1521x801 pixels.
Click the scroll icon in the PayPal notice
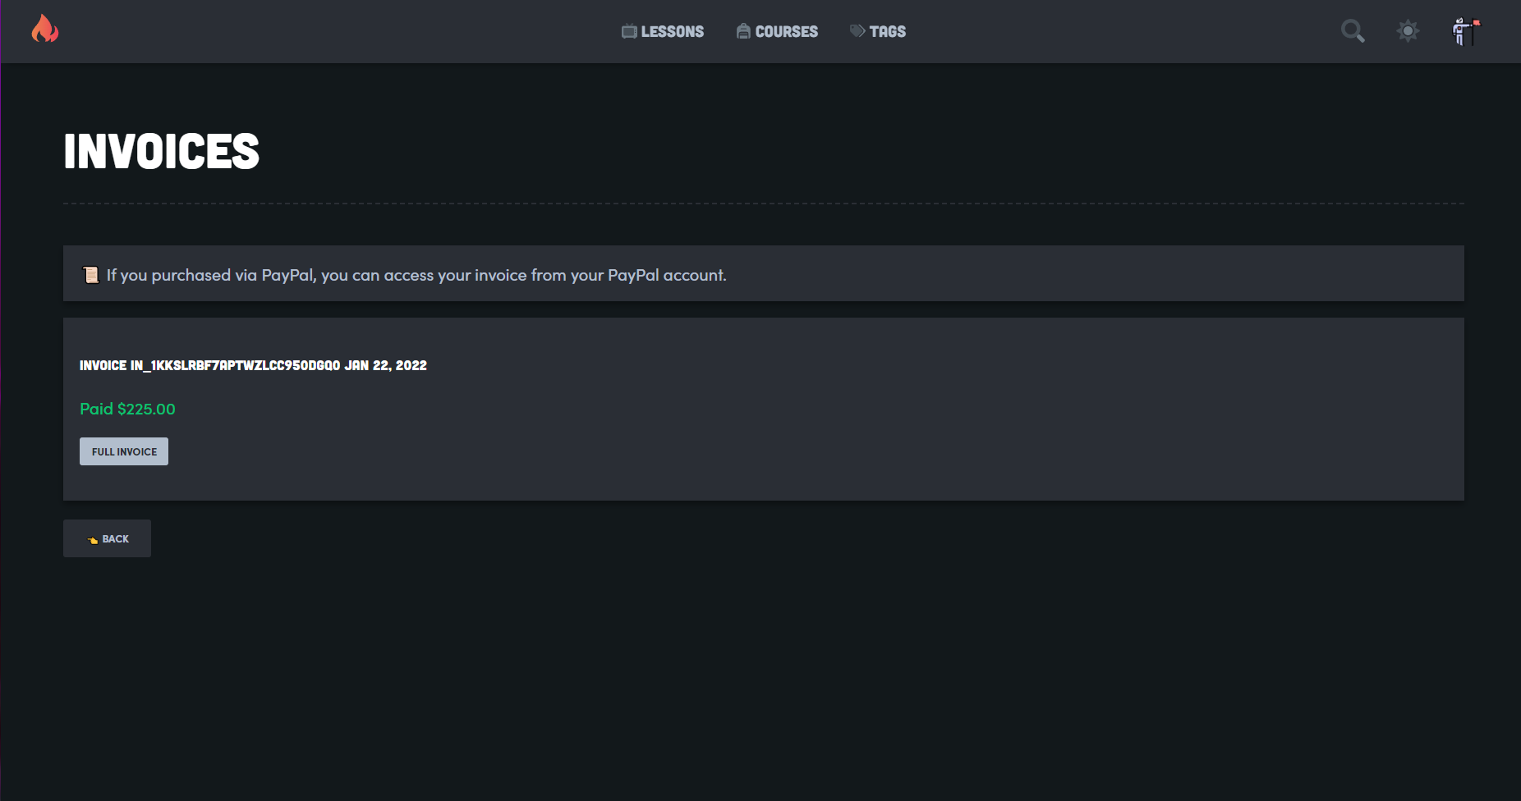(x=90, y=273)
